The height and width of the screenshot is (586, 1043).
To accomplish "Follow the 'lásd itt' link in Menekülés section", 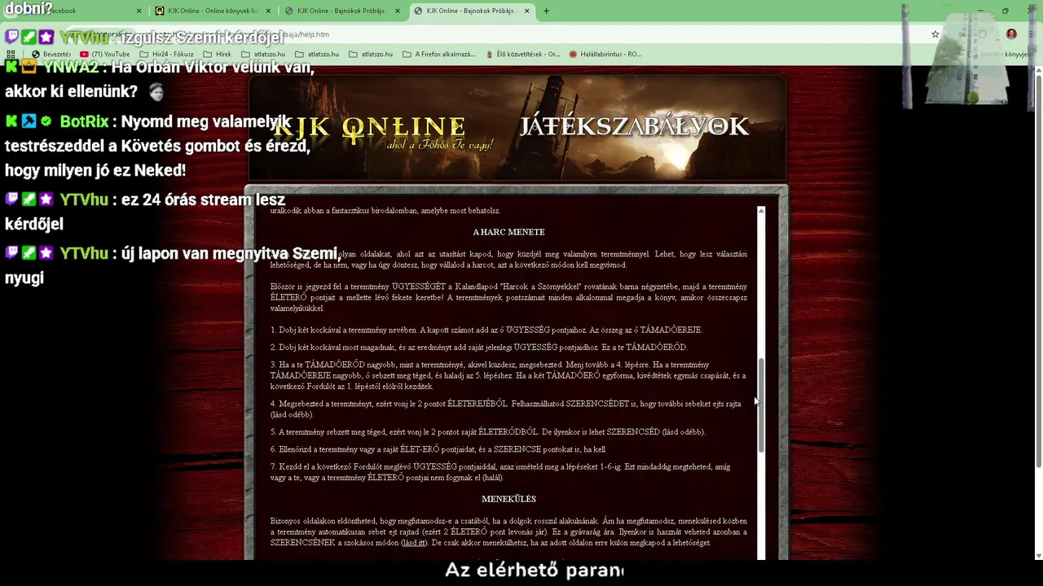I will (x=413, y=543).
